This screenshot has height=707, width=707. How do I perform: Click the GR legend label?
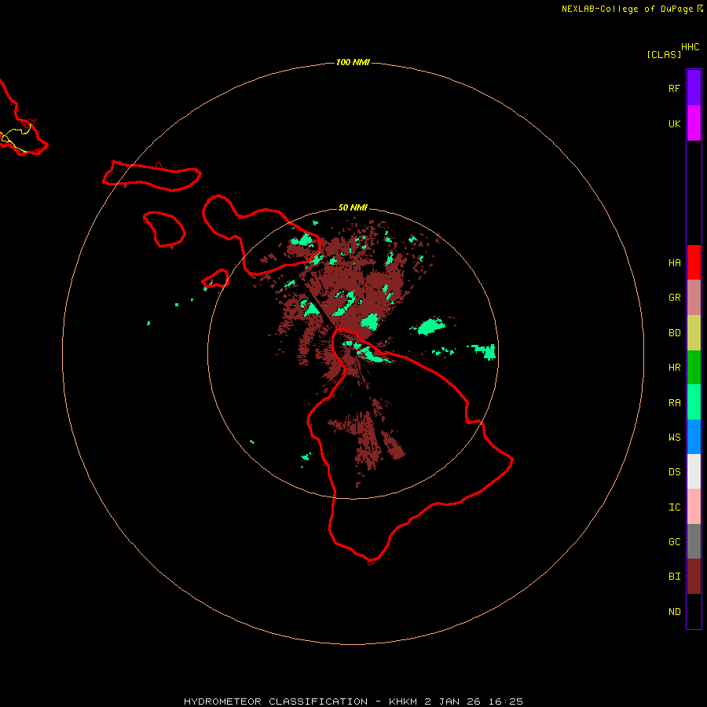674,298
